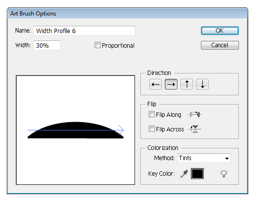Select the right arrow direction button
255x200 pixels.
171,84
